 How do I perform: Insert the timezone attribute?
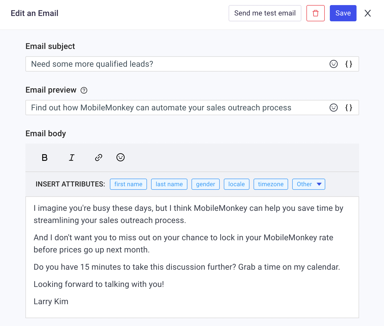coord(271,184)
